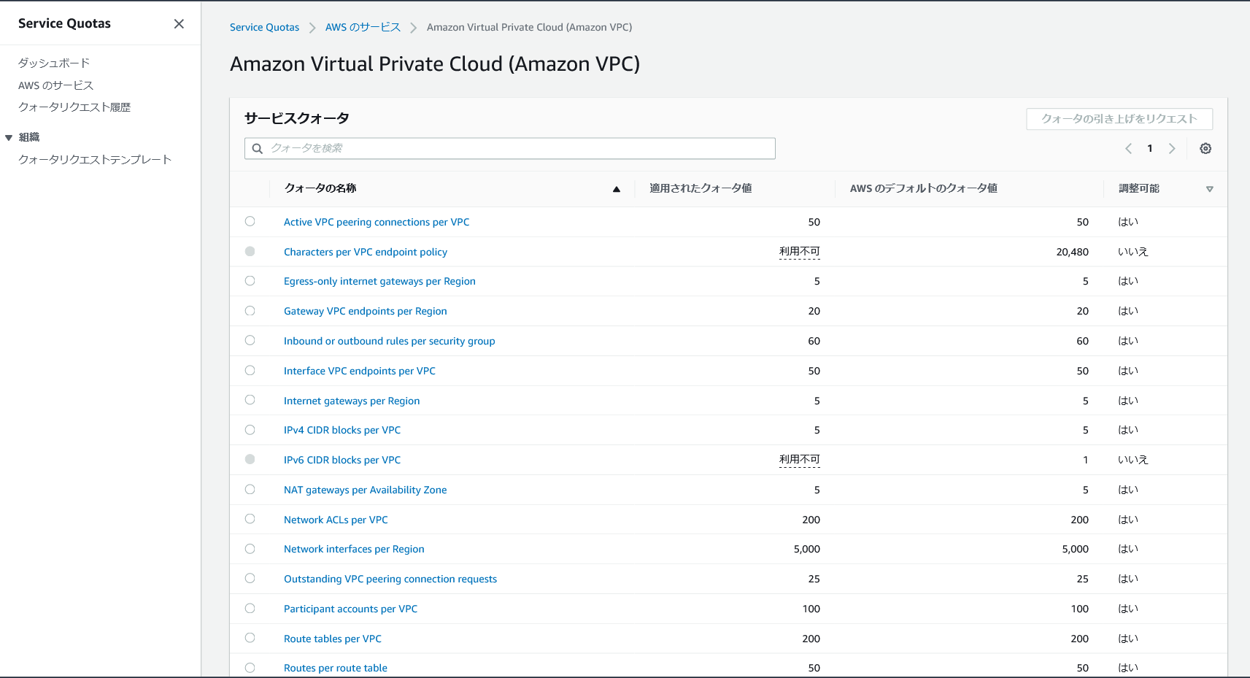Viewport: 1250px width, 678px height.
Task: Click default value 20,480 cell
Action: tap(1073, 252)
